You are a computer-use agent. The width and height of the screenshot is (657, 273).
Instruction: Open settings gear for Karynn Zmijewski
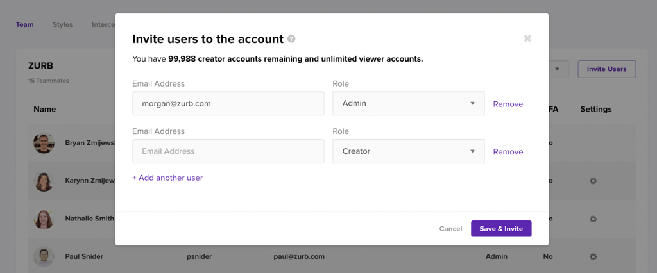(593, 181)
